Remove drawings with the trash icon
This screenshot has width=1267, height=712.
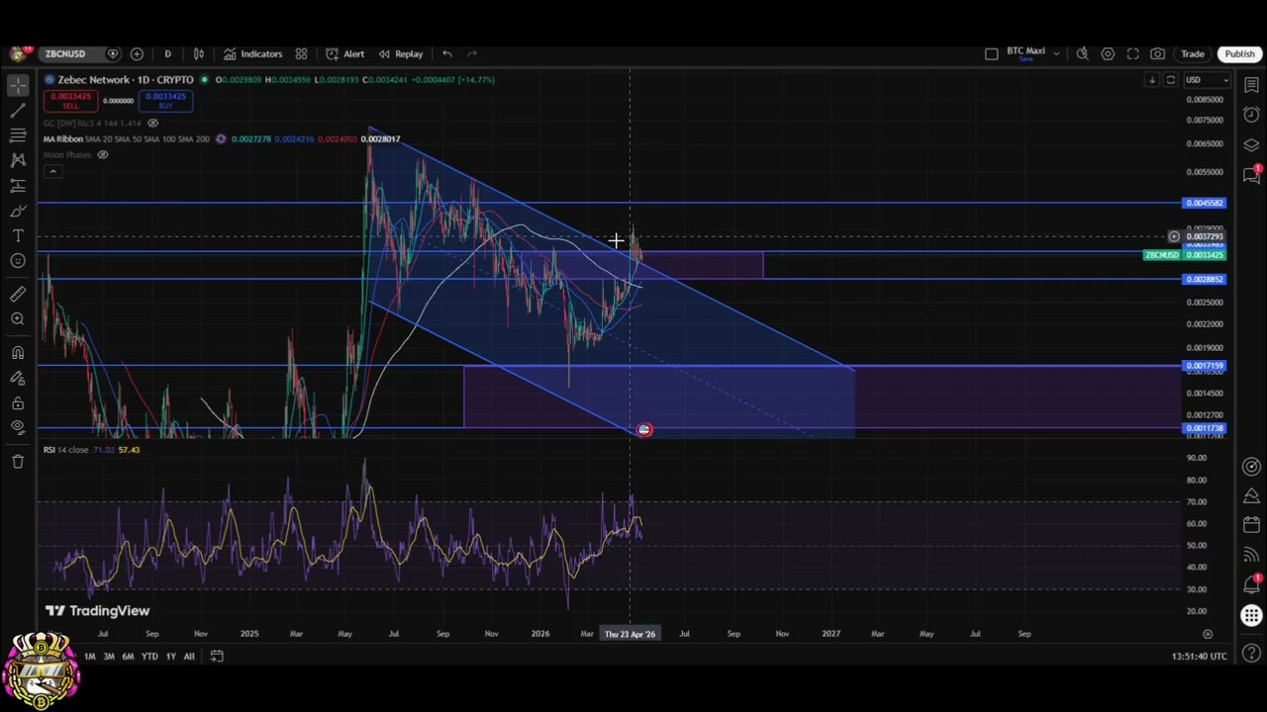(x=18, y=462)
